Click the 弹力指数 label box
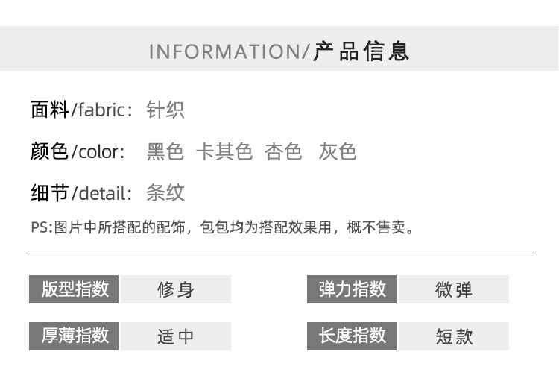559x384 pixels. (352, 289)
